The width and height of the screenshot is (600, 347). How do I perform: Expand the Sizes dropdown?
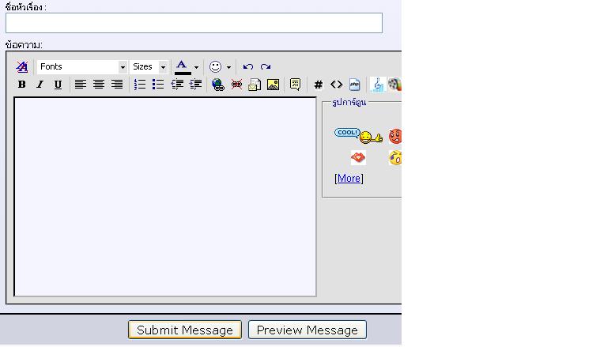tap(149, 67)
